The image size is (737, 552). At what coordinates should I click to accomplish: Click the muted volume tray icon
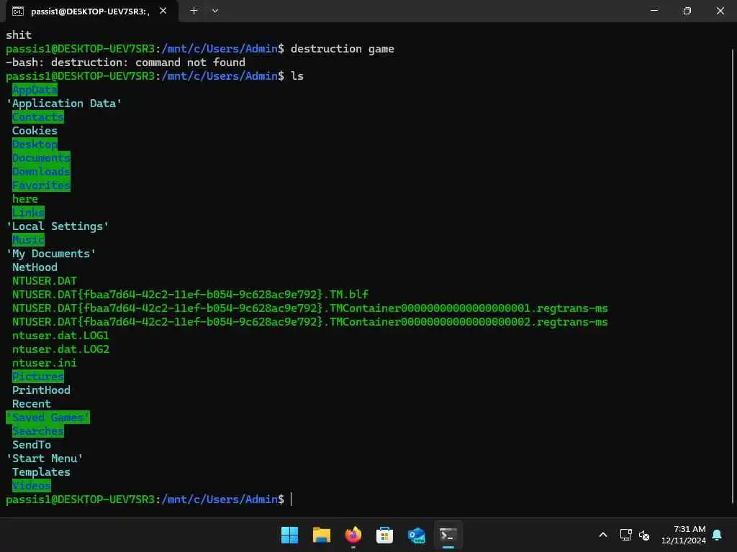644,535
